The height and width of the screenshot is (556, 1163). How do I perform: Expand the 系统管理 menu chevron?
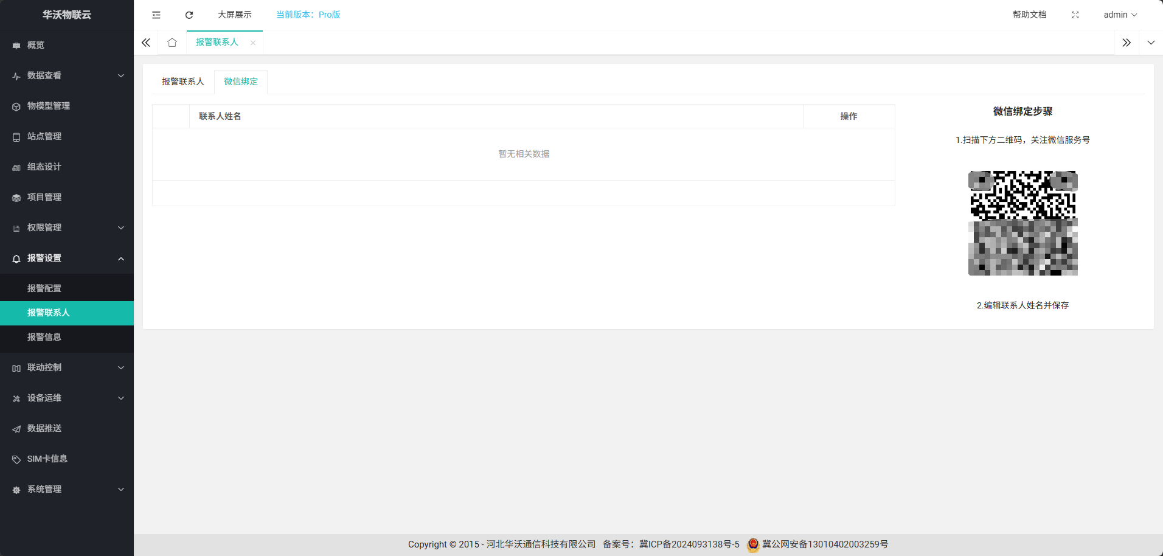tap(121, 489)
